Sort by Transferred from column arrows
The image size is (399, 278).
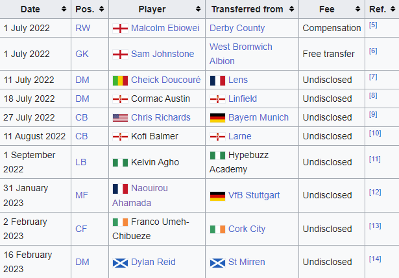pyautogui.click(x=291, y=9)
